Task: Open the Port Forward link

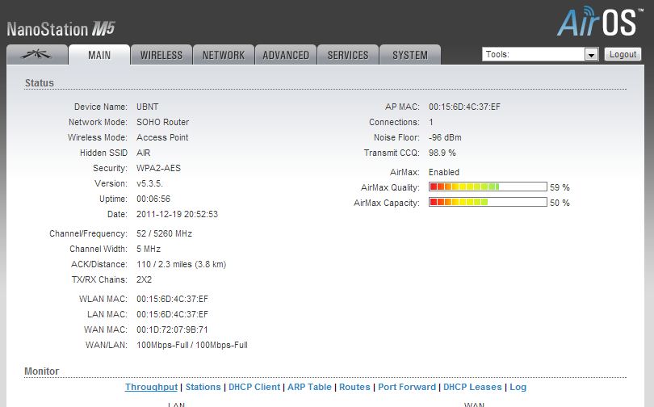Action: [407, 387]
